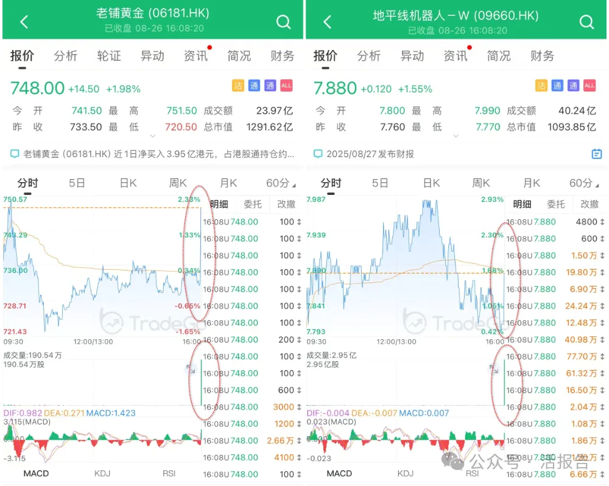Select MACD indicator under 地平线机器人 chart
The width and height of the screenshot is (609, 486).
pyautogui.click(x=339, y=473)
